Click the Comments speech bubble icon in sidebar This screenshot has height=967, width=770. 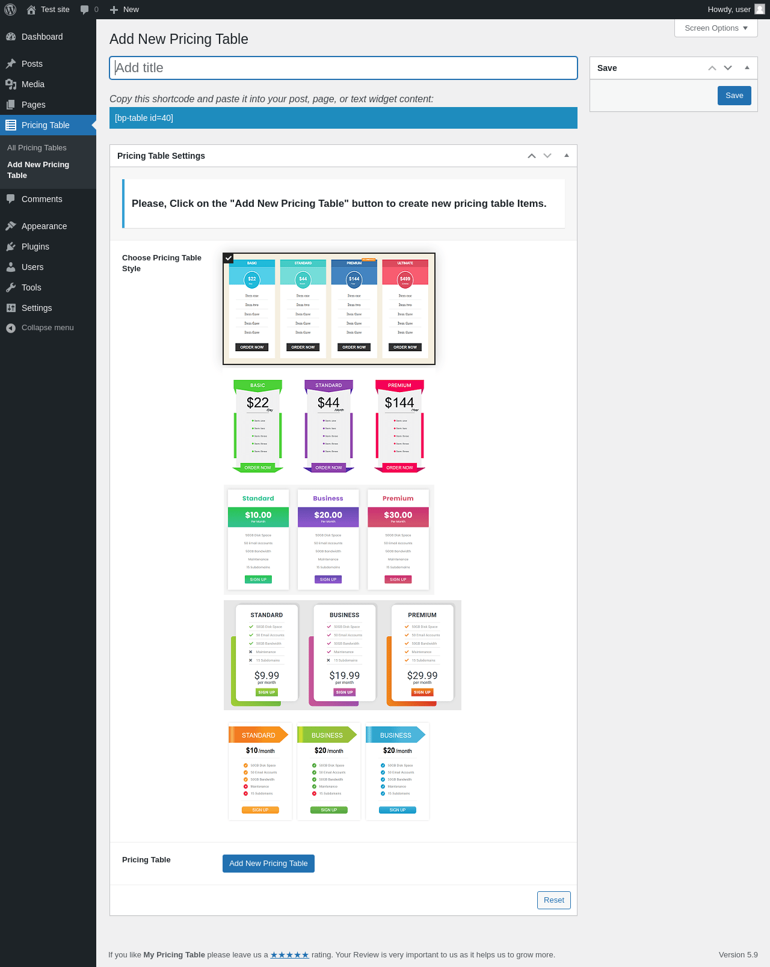pyautogui.click(x=11, y=199)
